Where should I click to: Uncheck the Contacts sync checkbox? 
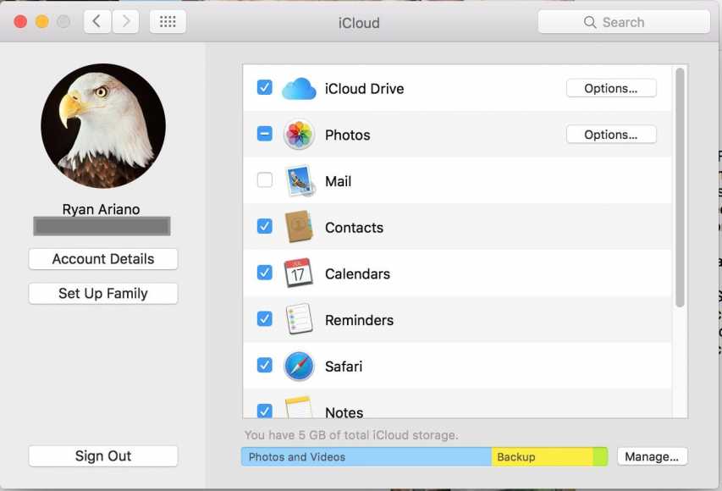point(264,226)
